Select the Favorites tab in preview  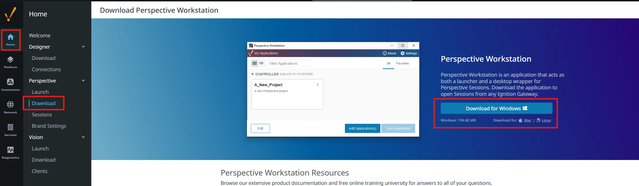(402, 63)
